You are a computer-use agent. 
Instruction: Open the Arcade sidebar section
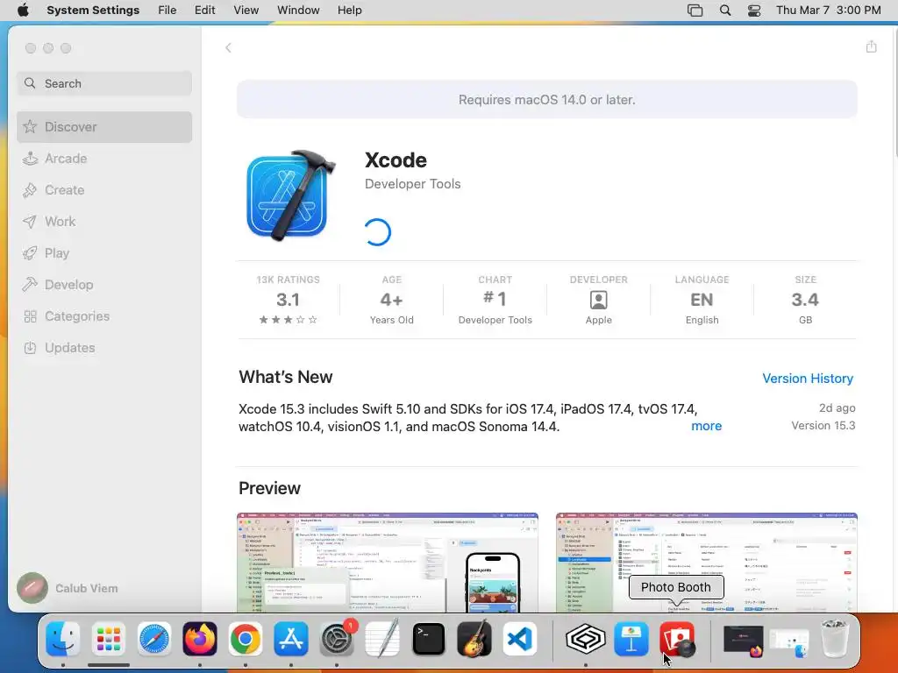(104, 159)
